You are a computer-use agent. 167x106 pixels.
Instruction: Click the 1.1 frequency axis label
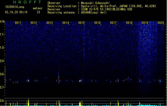coord(2,34)
